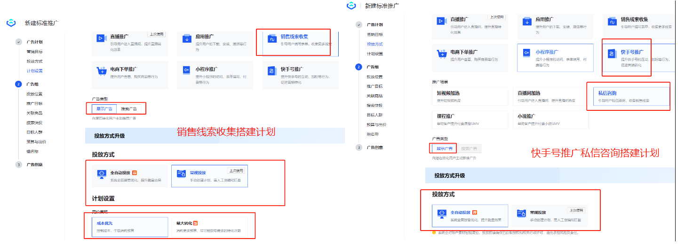This screenshot has width=685, height=247.
Task: Click the 应用推广 download icon in the left screenshot
Action: (x=187, y=39)
